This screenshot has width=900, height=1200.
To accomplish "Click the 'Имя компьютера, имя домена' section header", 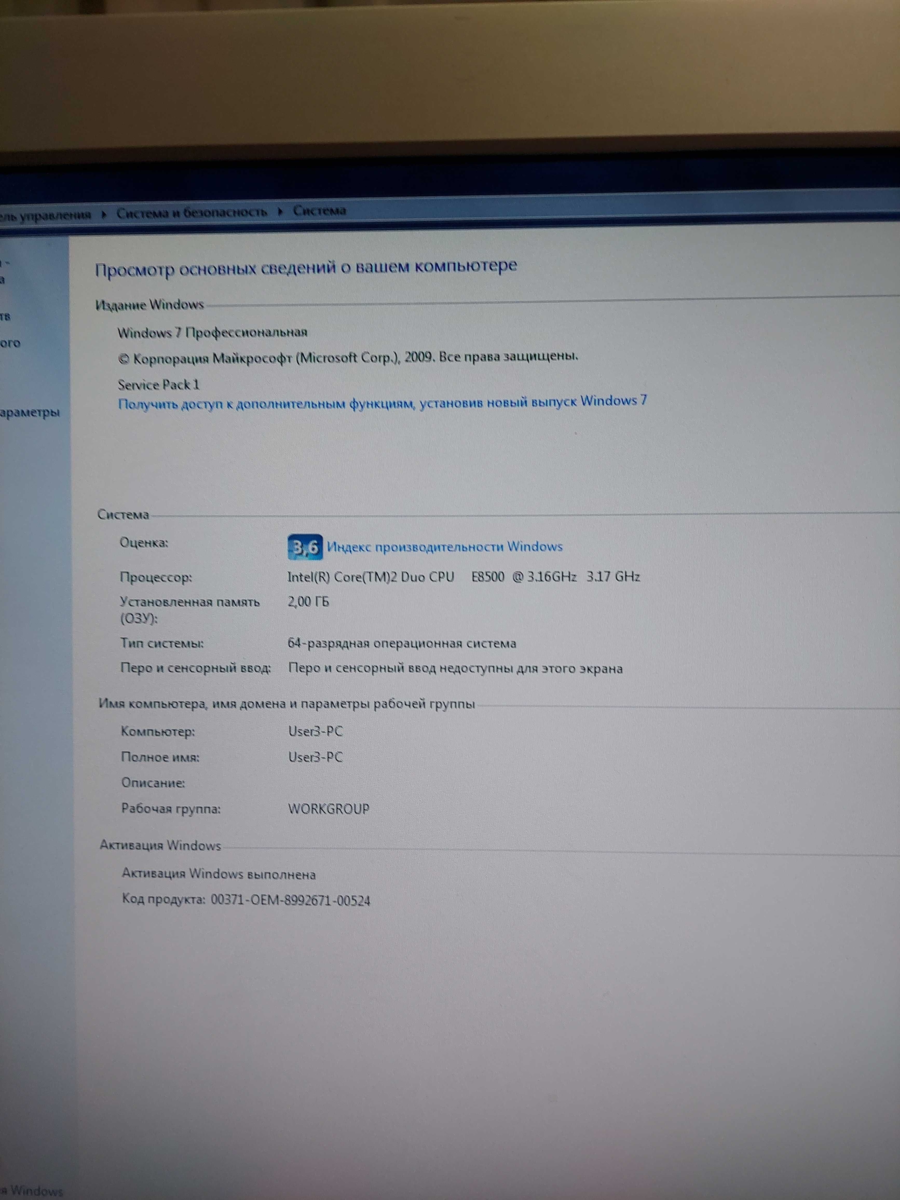I will [x=287, y=704].
